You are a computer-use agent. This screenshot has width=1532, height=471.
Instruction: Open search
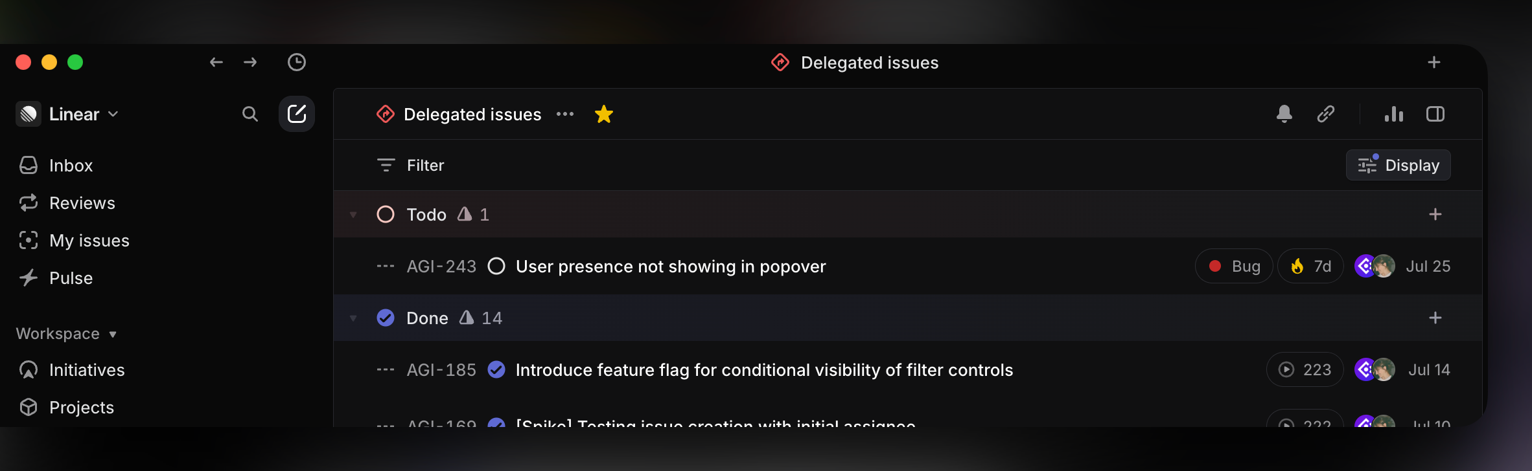tap(250, 114)
